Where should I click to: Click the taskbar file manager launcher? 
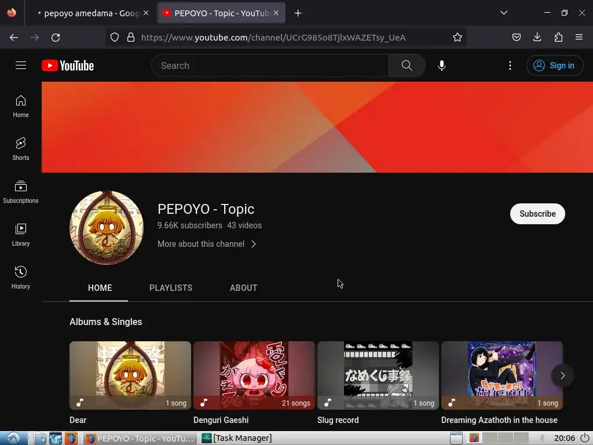[40, 438]
